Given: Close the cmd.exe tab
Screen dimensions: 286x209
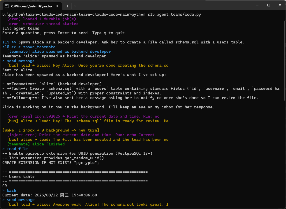Looking at the screenshot, I should tap(57, 6).
